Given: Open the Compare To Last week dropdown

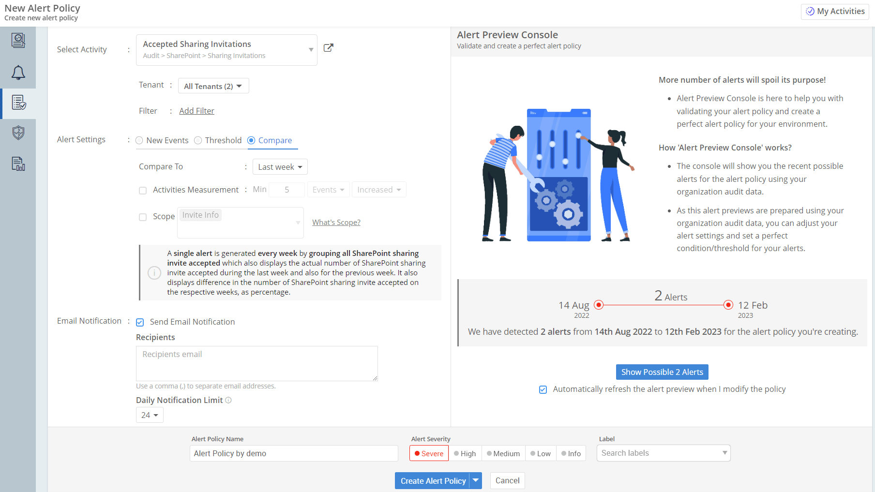Looking at the screenshot, I should (x=280, y=166).
